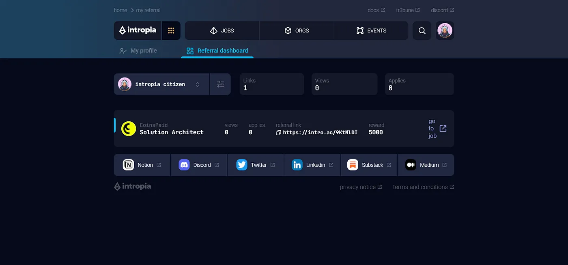
Task: Select the Solution Architect job title
Action: pos(172,132)
